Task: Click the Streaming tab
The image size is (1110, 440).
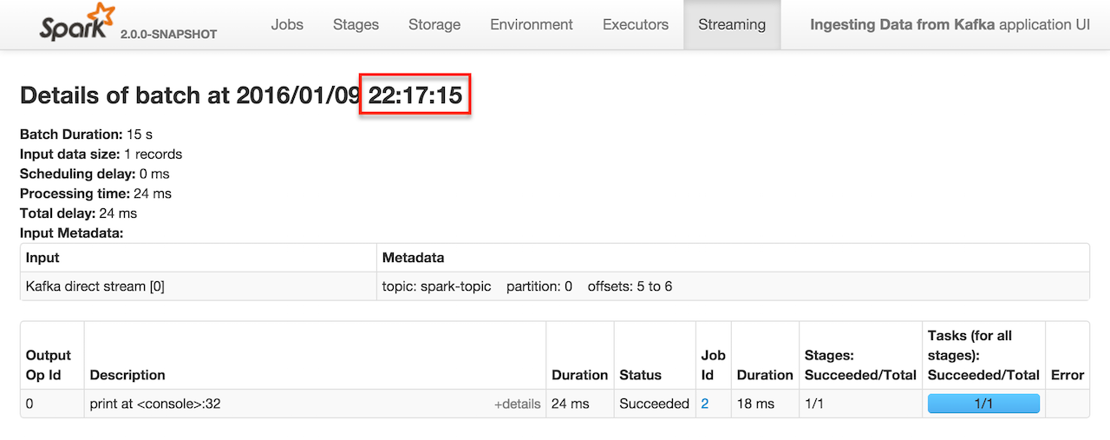Action: (732, 24)
